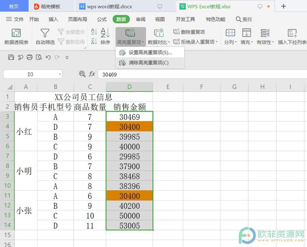Open the Name Box dropdown arrow

60,74
